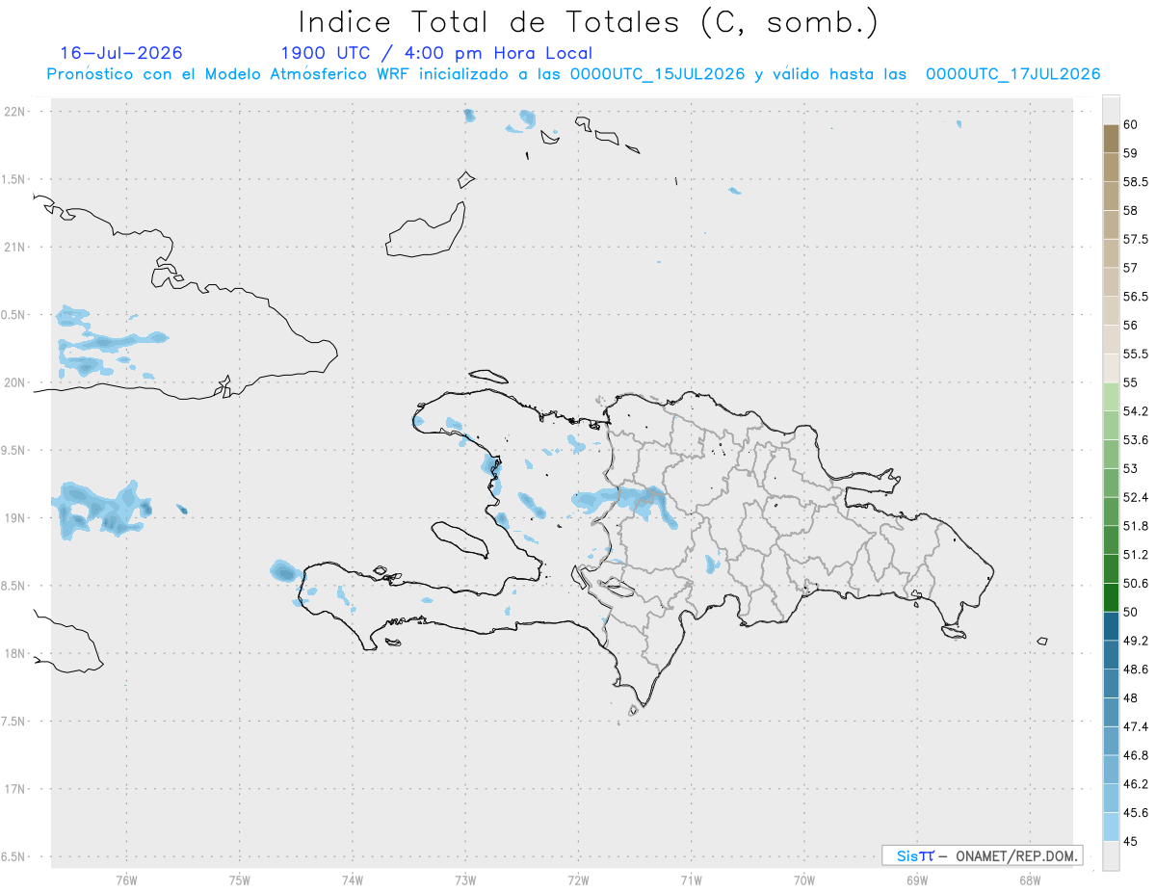Click the colorbar value 48

[x=1131, y=698]
